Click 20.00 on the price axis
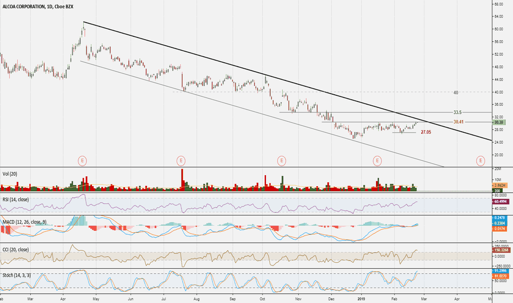The height and width of the screenshot is (303, 513). pos(499,155)
